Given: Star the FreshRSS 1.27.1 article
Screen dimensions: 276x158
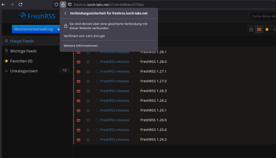Looking at the screenshot, I should coord(88,71).
